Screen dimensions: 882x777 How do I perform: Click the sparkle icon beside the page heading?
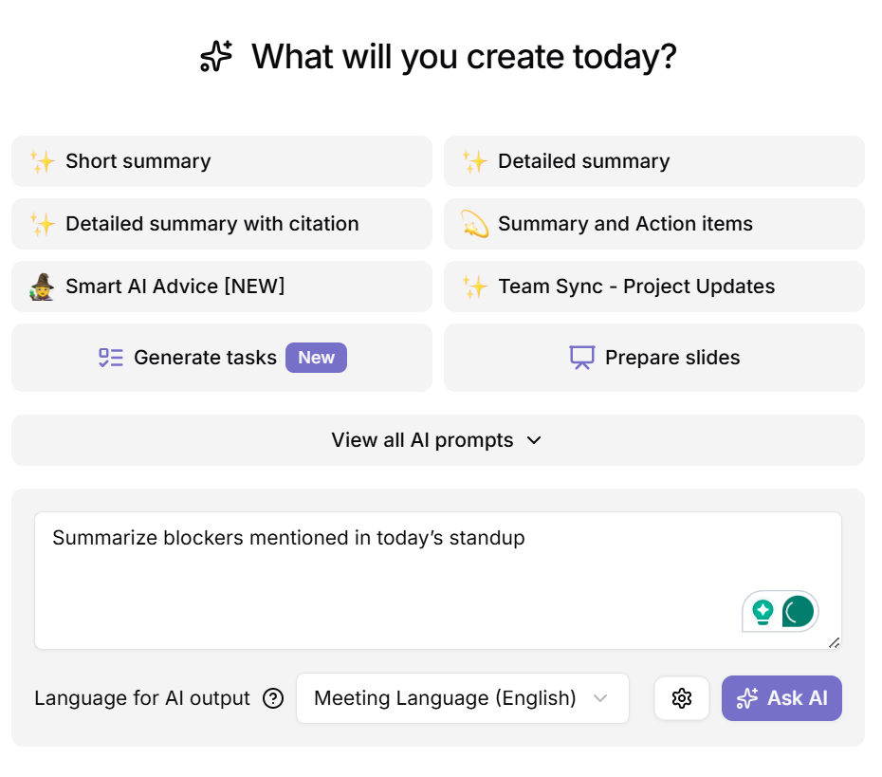pos(216,56)
